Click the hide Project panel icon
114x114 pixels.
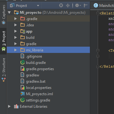coord(85,5)
